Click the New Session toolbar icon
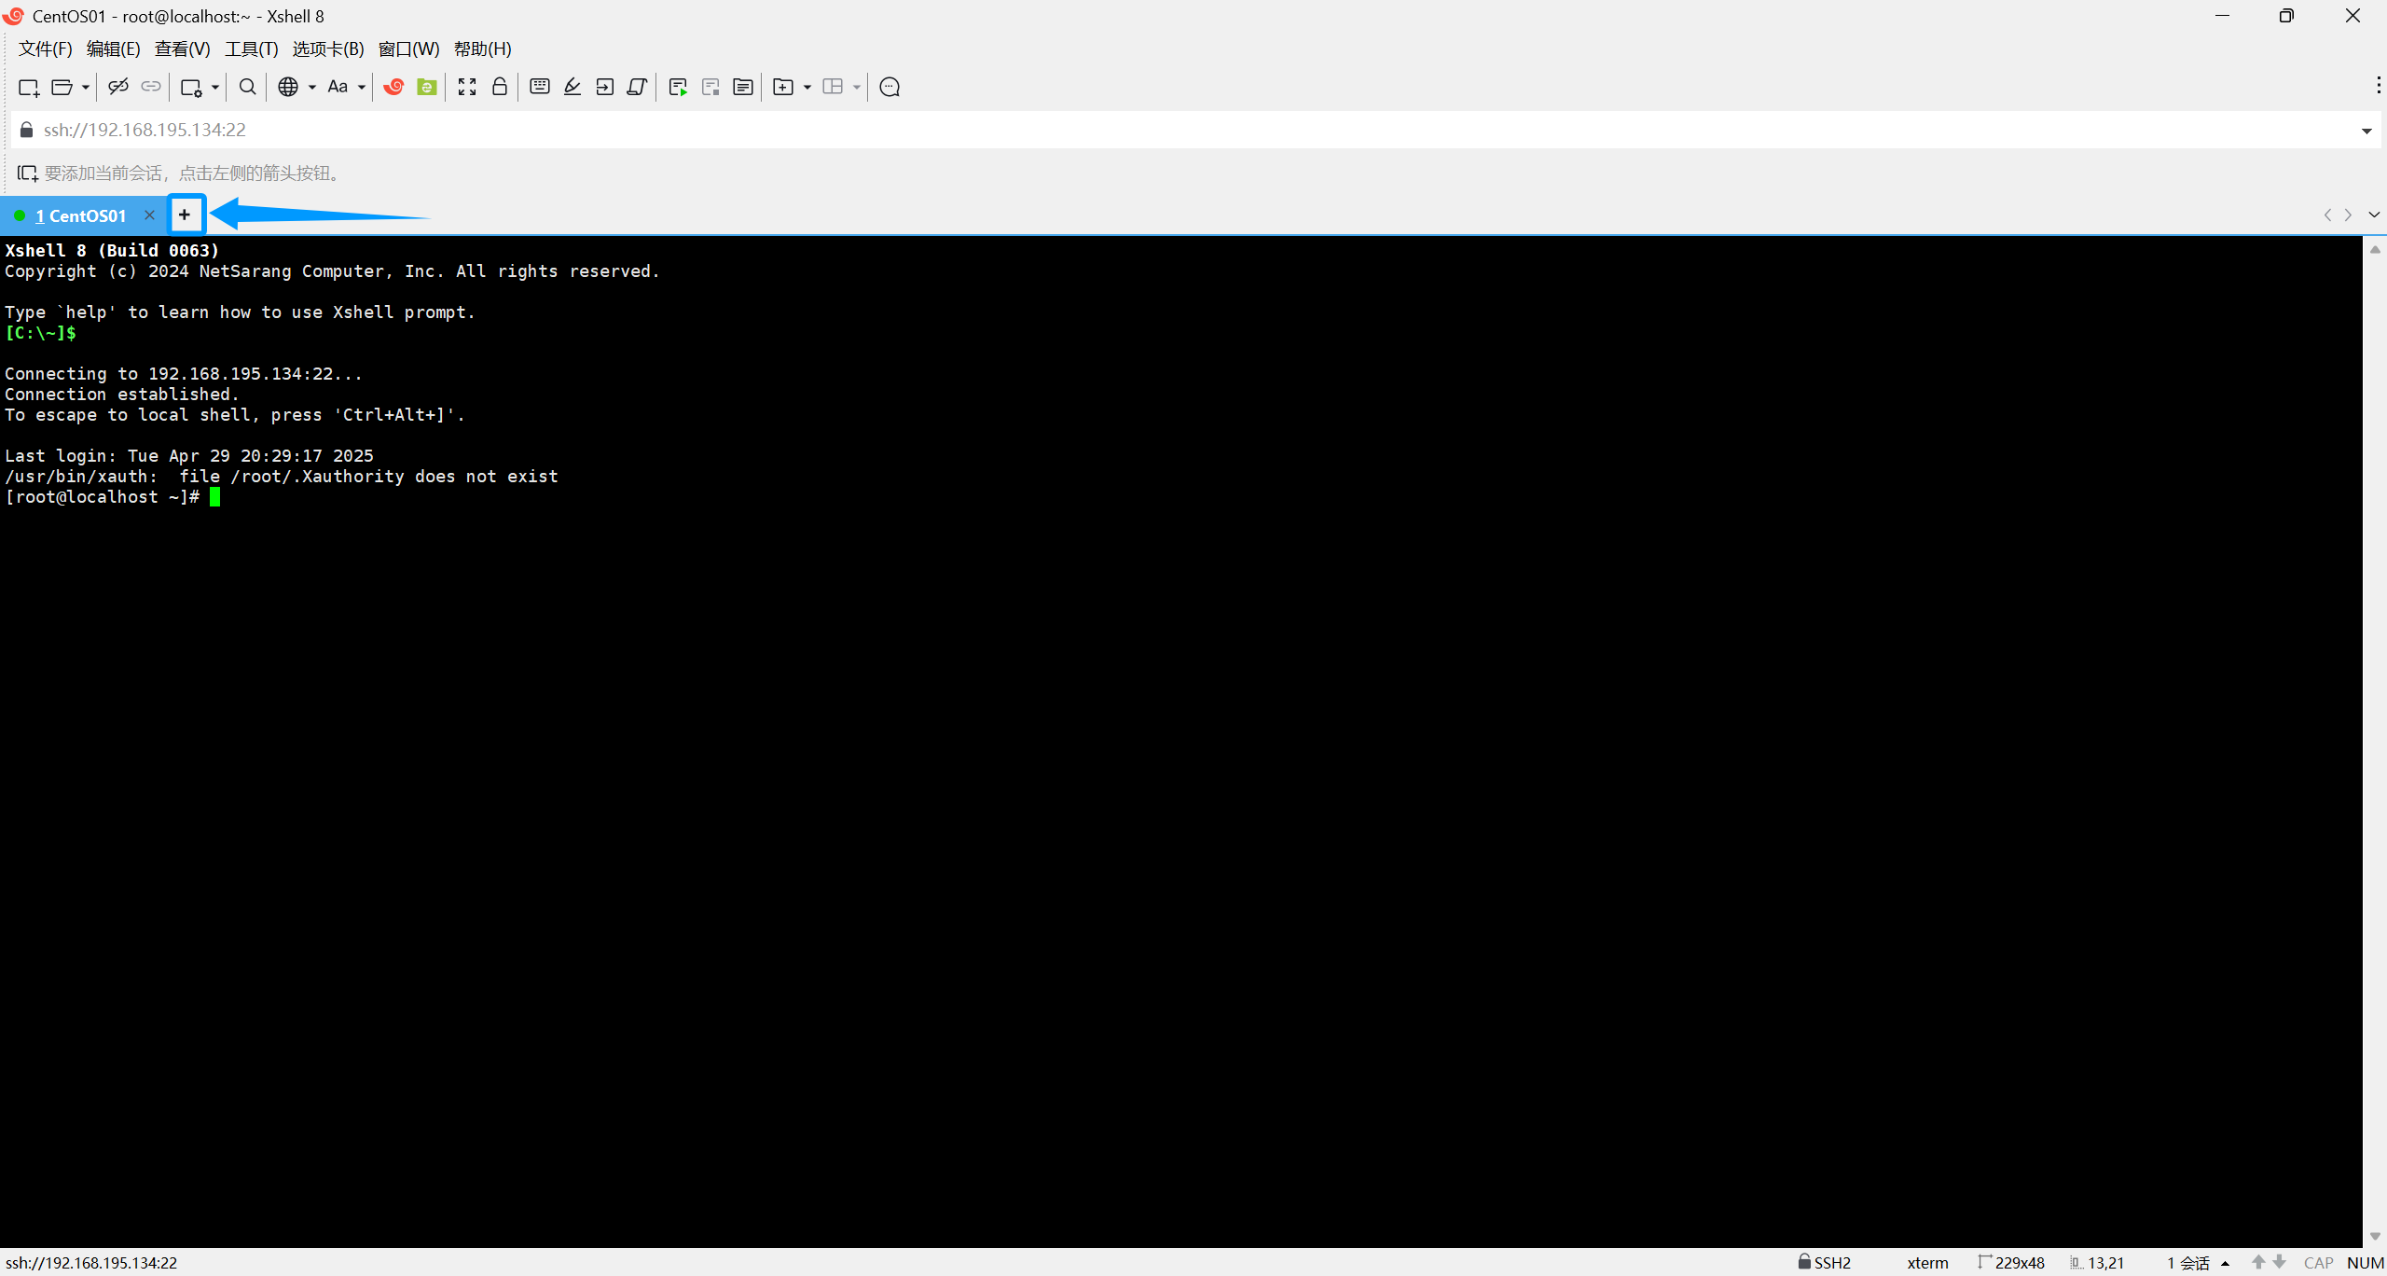This screenshot has height=1276, width=2387. click(28, 87)
